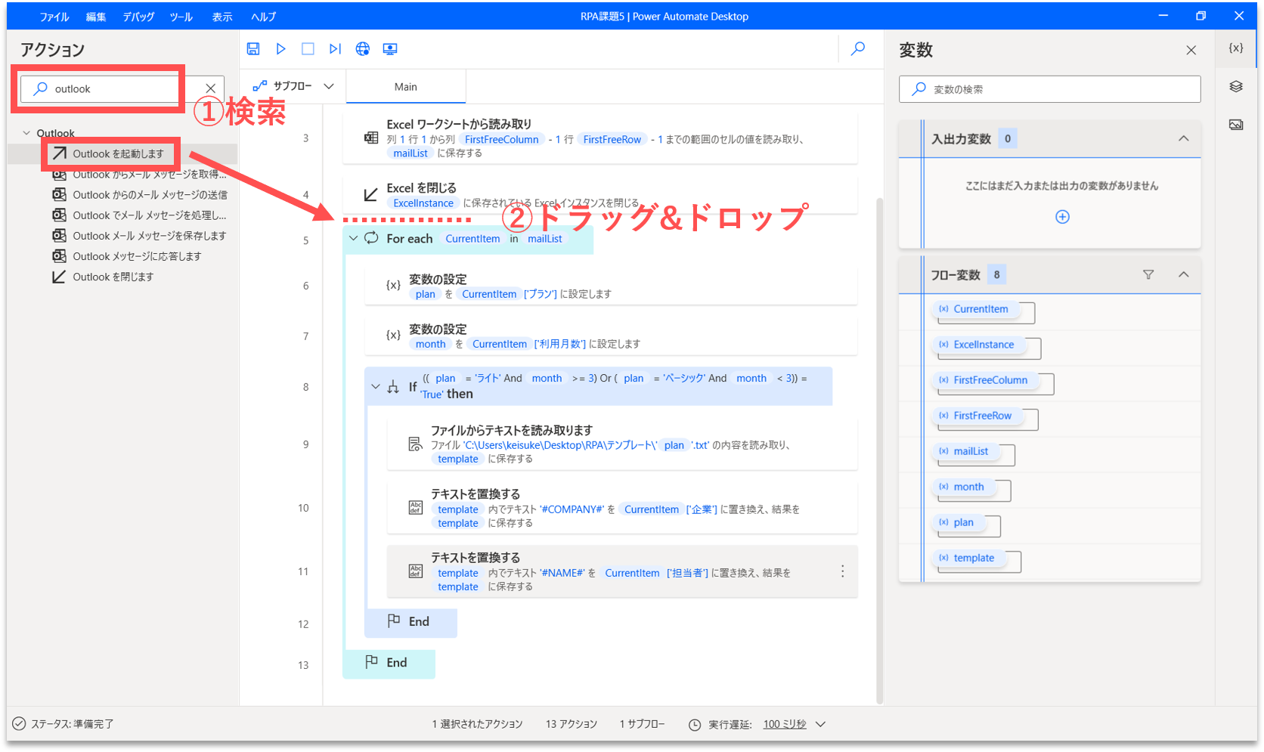The width and height of the screenshot is (1264, 752).
Task: Open the デバッグ menu
Action: pyautogui.click(x=138, y=17)
